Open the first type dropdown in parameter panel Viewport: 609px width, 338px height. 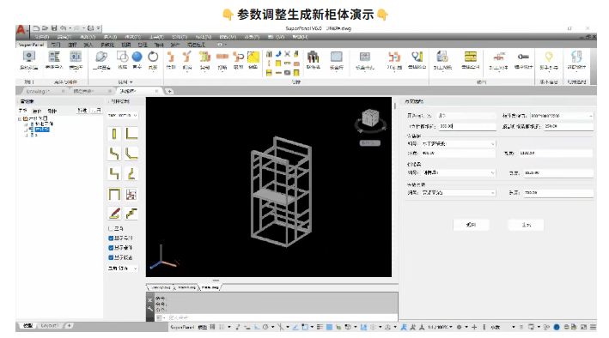[459, 143]
